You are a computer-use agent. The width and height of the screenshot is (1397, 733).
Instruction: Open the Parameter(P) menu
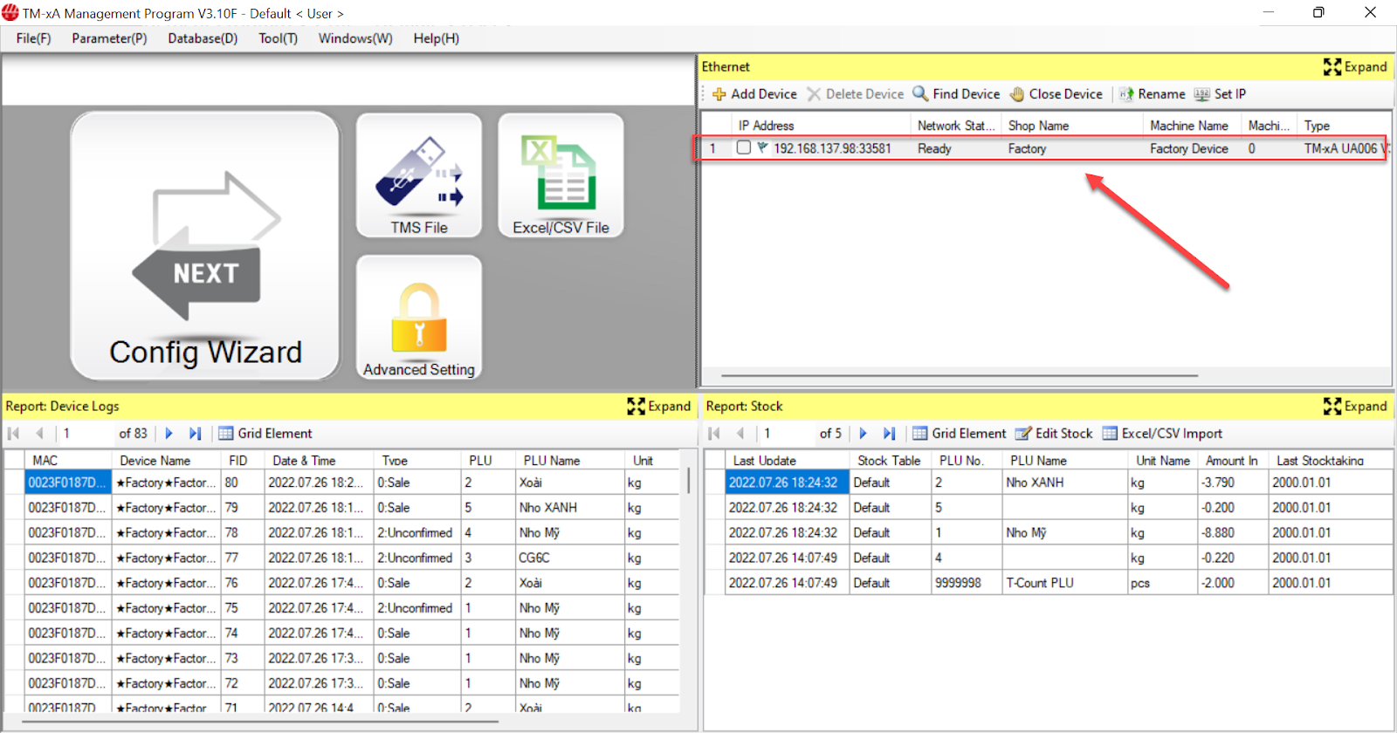(109, 38)
